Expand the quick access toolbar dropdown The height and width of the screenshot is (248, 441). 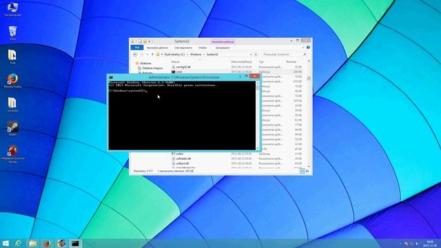coord(150,41)
